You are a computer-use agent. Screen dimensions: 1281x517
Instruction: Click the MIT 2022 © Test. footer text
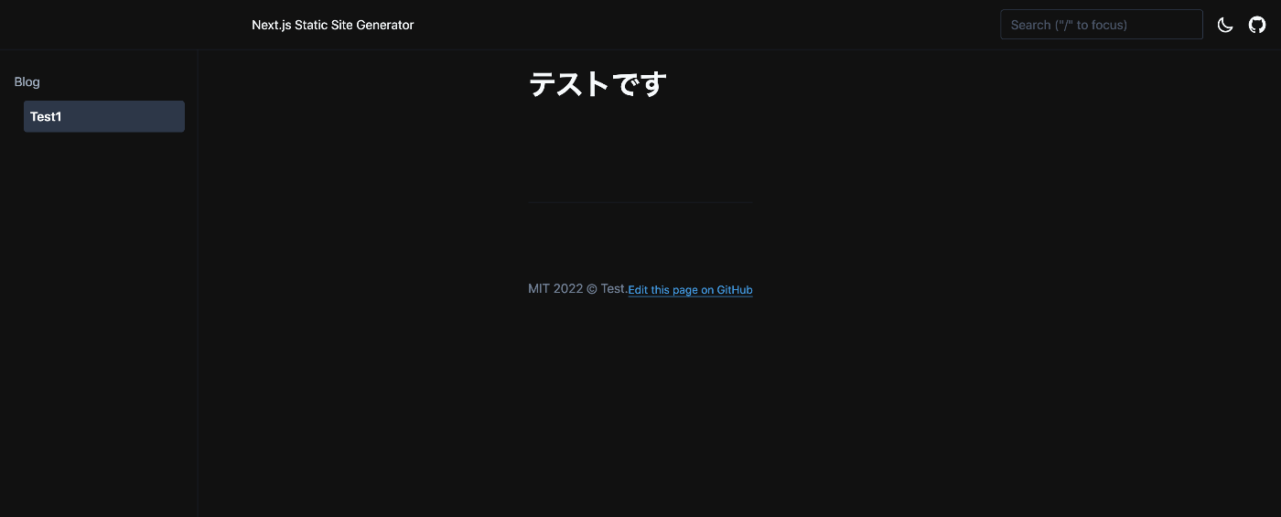pyautogui.click(x=577, y=288)
